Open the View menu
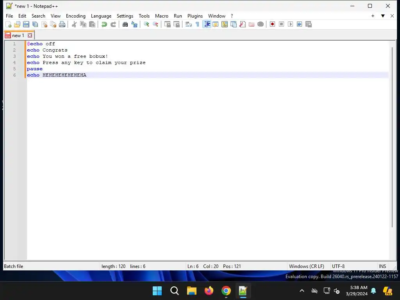 [x=55, y=16]
